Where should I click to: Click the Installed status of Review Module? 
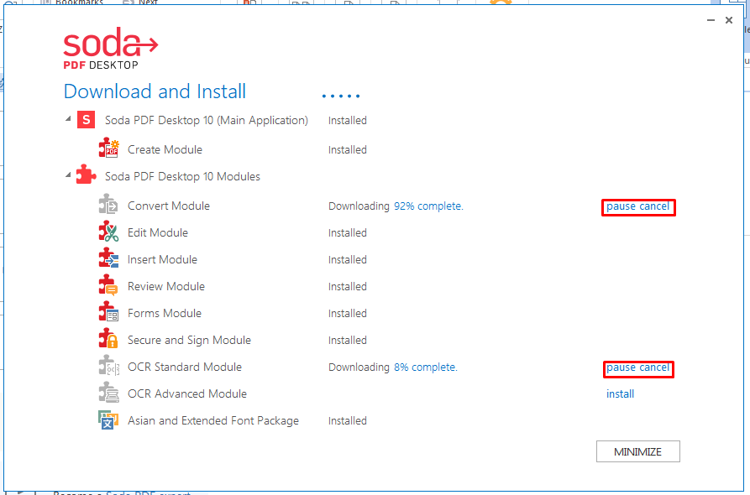pyautogui.click(x=348, y=287)
